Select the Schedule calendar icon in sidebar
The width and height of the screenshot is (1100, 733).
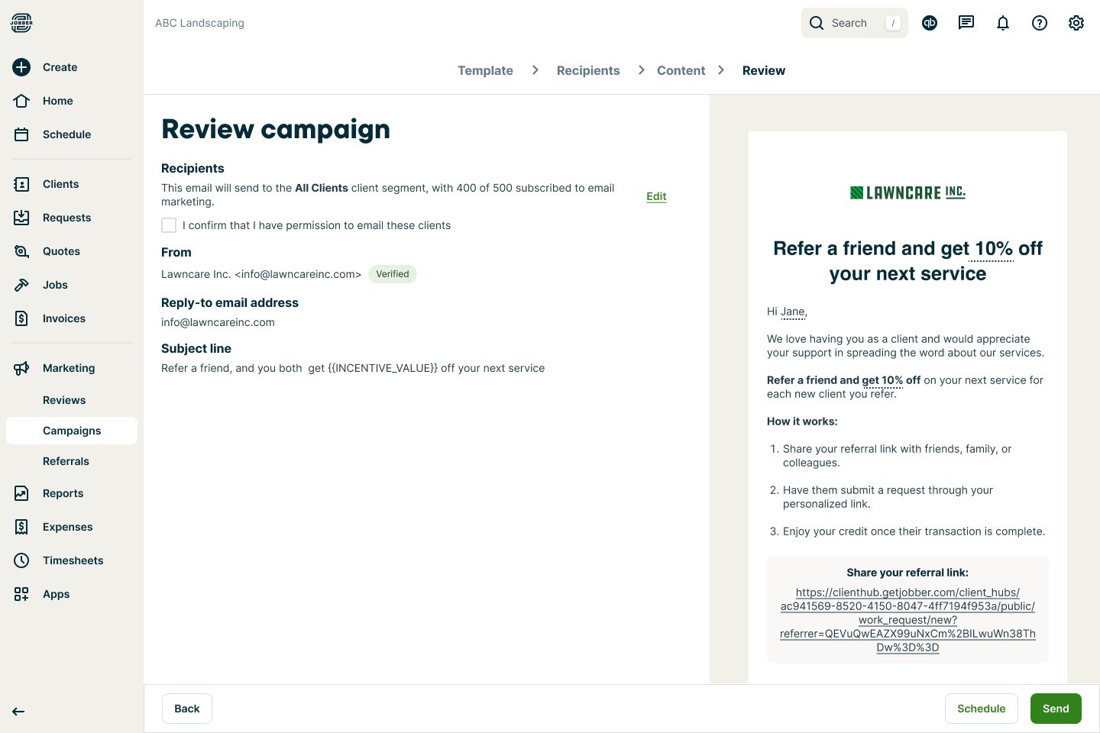pyautogui.click(x=21, y=134)
